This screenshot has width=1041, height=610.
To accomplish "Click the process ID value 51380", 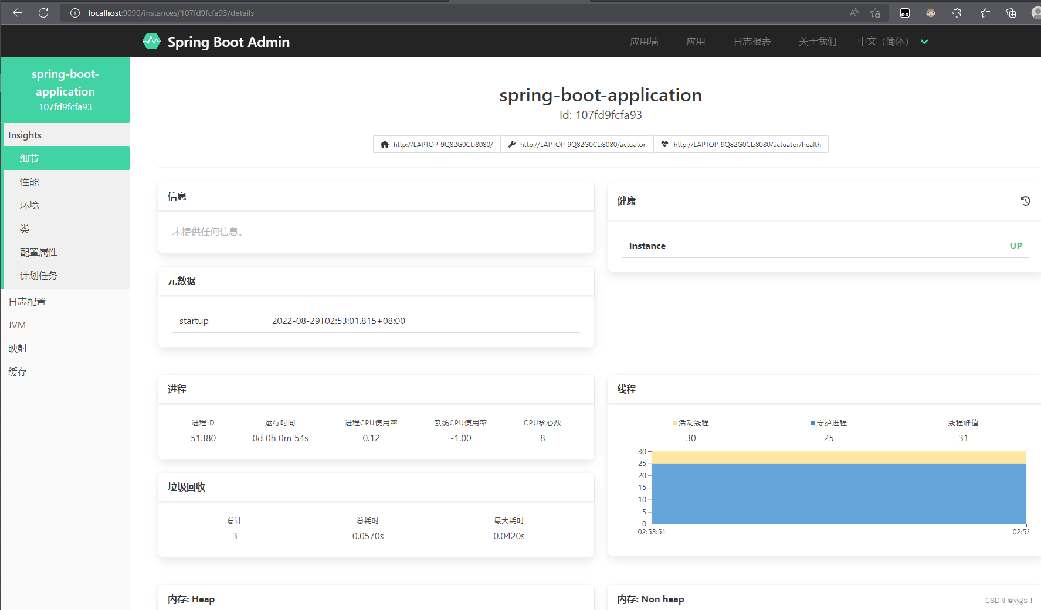I will 203,438.
